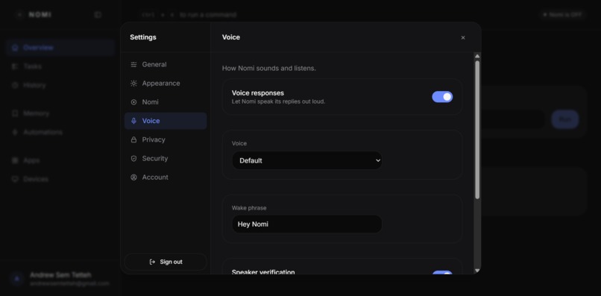601x296 pixels.
Task: Close the Settings dialog
Action: (462, 37)
